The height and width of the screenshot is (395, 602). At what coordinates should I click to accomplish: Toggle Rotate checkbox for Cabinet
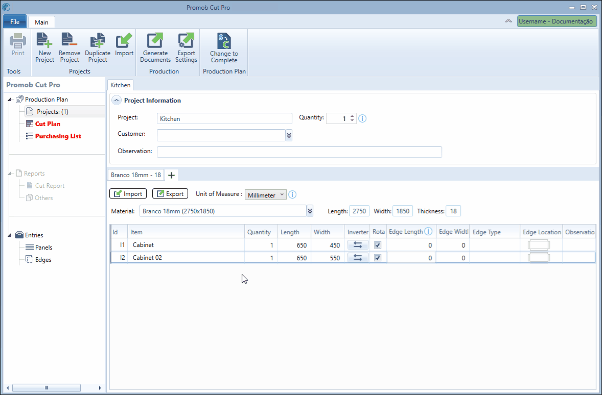click(378, 245)
